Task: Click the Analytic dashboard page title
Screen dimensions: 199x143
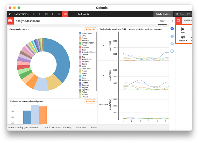Action: (28, 21)
